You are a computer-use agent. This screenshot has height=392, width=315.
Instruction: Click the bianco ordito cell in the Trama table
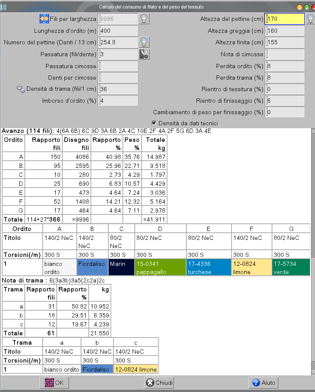tap(62, 369)
